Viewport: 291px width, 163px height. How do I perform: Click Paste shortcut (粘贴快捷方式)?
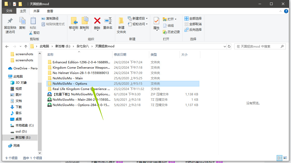[x=53, y=24]
